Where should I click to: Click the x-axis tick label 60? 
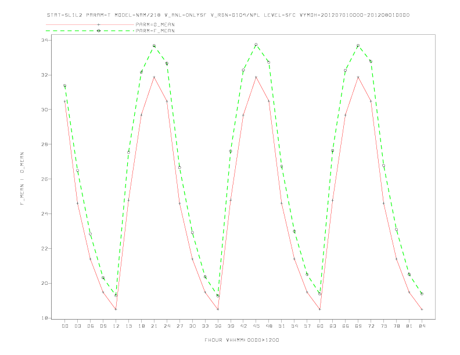320,326
